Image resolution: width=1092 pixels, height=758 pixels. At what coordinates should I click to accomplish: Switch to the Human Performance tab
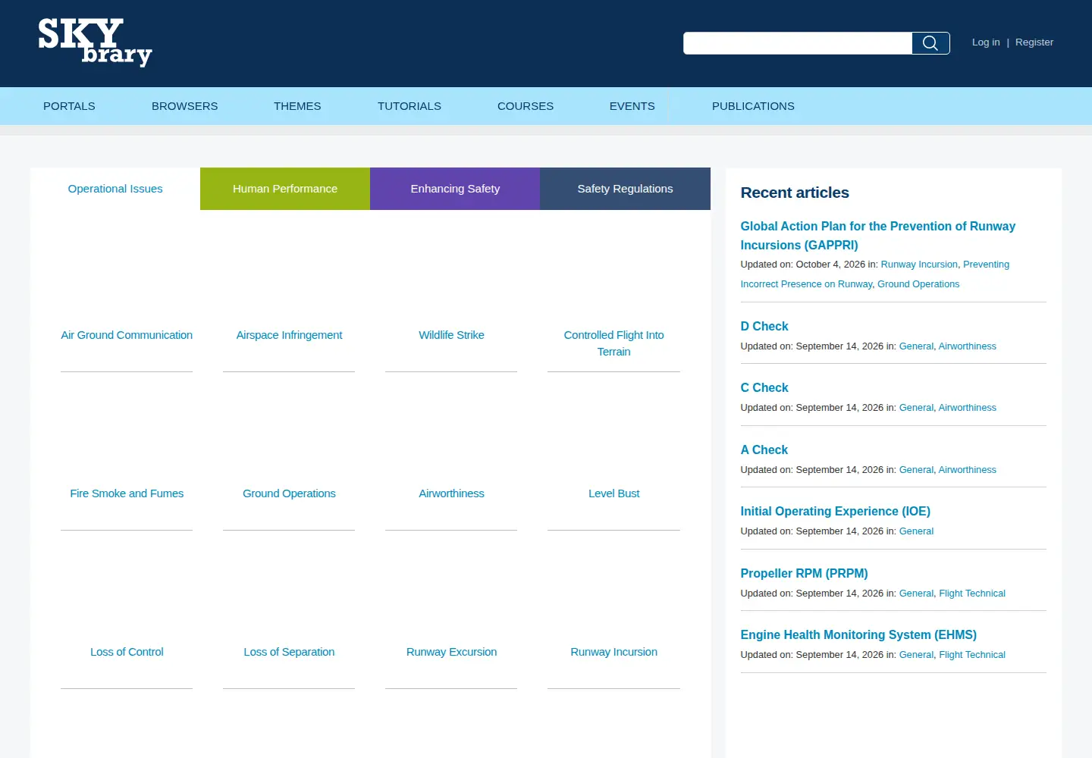point(285,189)
